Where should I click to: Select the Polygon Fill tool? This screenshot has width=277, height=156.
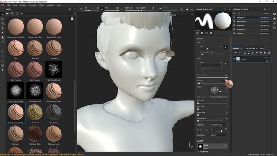3,28
